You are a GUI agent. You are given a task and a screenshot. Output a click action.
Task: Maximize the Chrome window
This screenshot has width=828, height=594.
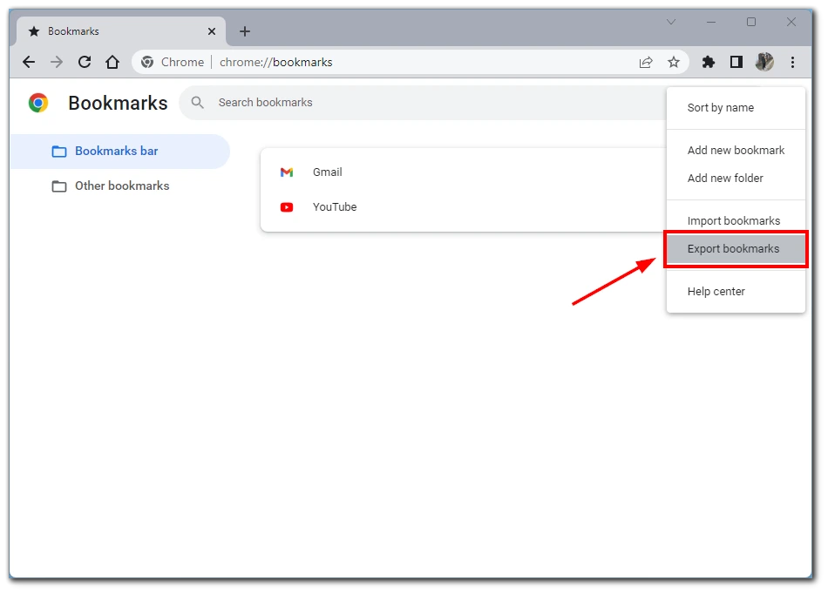pyautogui.click(x=751, y=22)
